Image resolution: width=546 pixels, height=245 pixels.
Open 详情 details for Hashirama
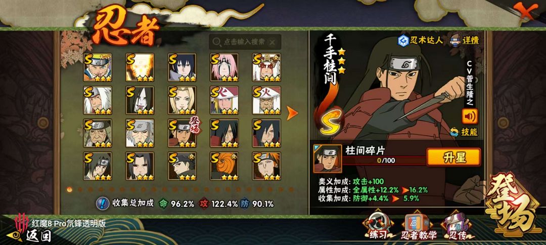[465, 40]
